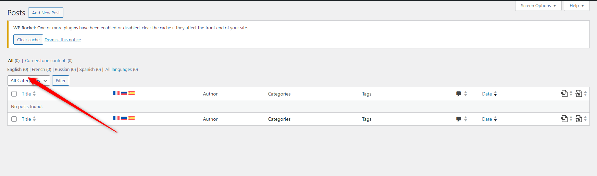597x176 pixels.
Task: Apply the Filter button
Action: tap(61, 80)
